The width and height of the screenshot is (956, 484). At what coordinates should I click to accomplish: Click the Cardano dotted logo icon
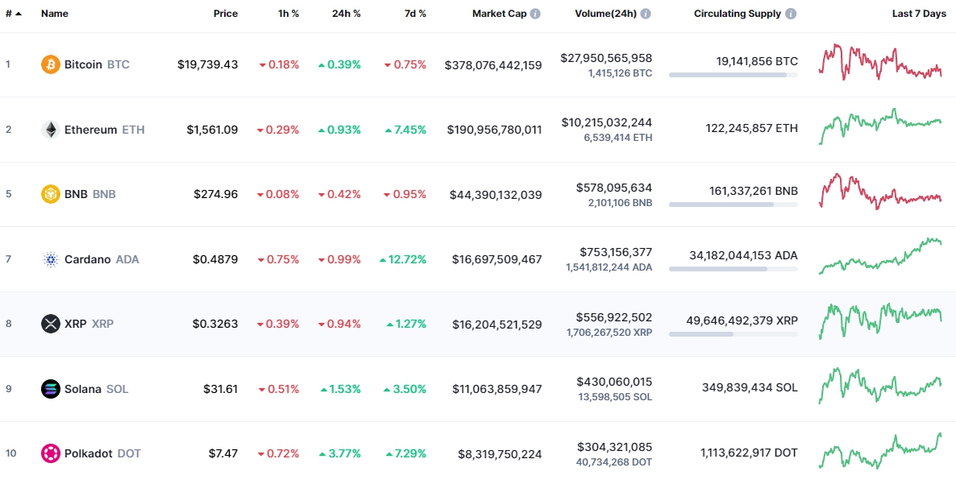(x=51, y=259)
